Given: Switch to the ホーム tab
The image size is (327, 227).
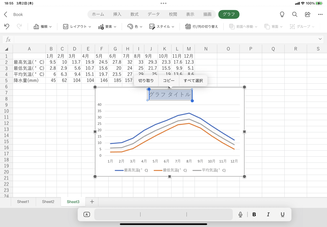Looking at the screenshot, I should (x=98, y=14).
